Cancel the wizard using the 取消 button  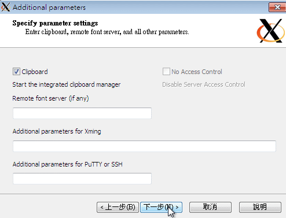(x=210, y=207)
